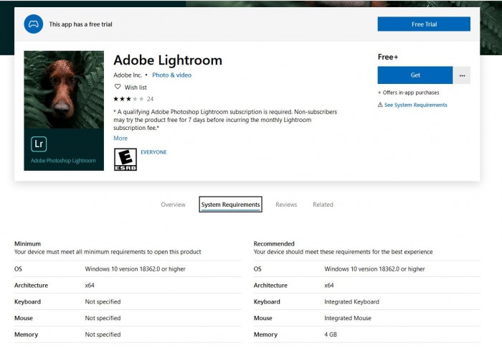Open the Photo & video category link
The height and width of the screenshot is (351, 502).
click(x=171, y=75)
